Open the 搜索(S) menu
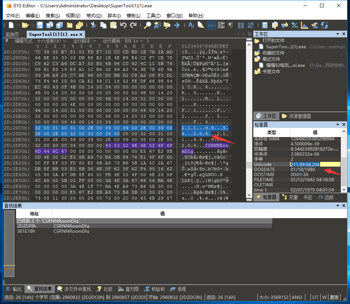Screen dimensions: 350x304 click(x=53, y=16)
